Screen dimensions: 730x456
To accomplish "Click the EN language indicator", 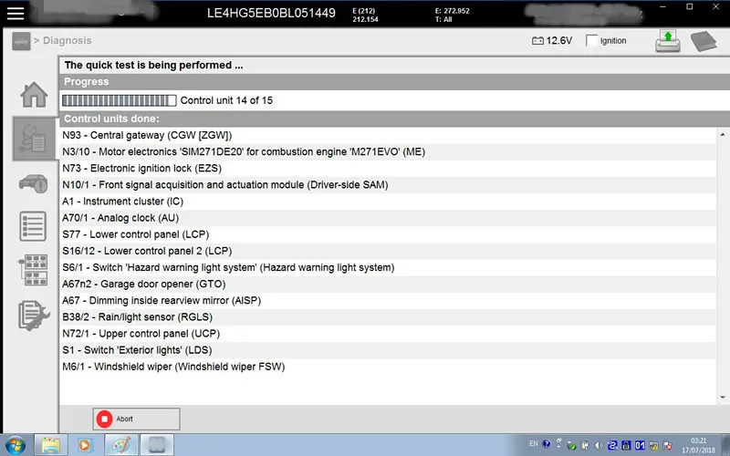I will click(534, 443).
